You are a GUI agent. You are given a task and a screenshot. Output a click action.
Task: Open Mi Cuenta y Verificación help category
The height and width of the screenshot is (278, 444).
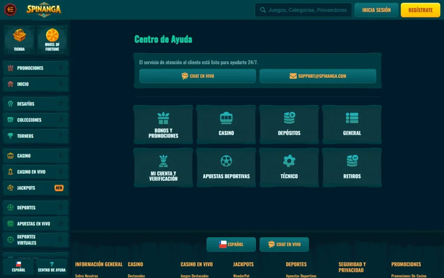tap(163, 168)
